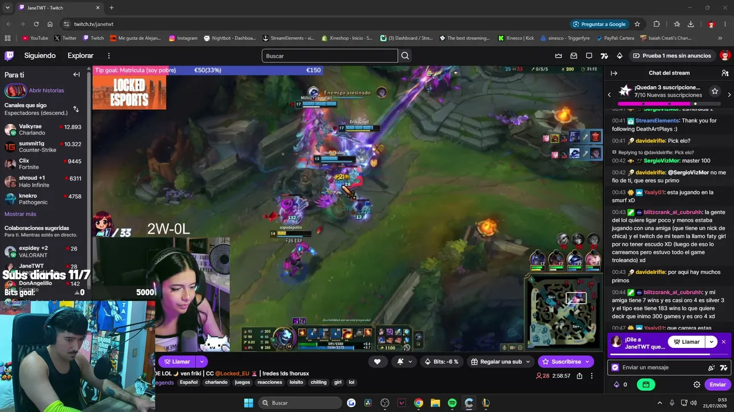Open the Twitch home logo
Image resolution: width=734 pixels, height=412 pixels.
coord(9,56)
